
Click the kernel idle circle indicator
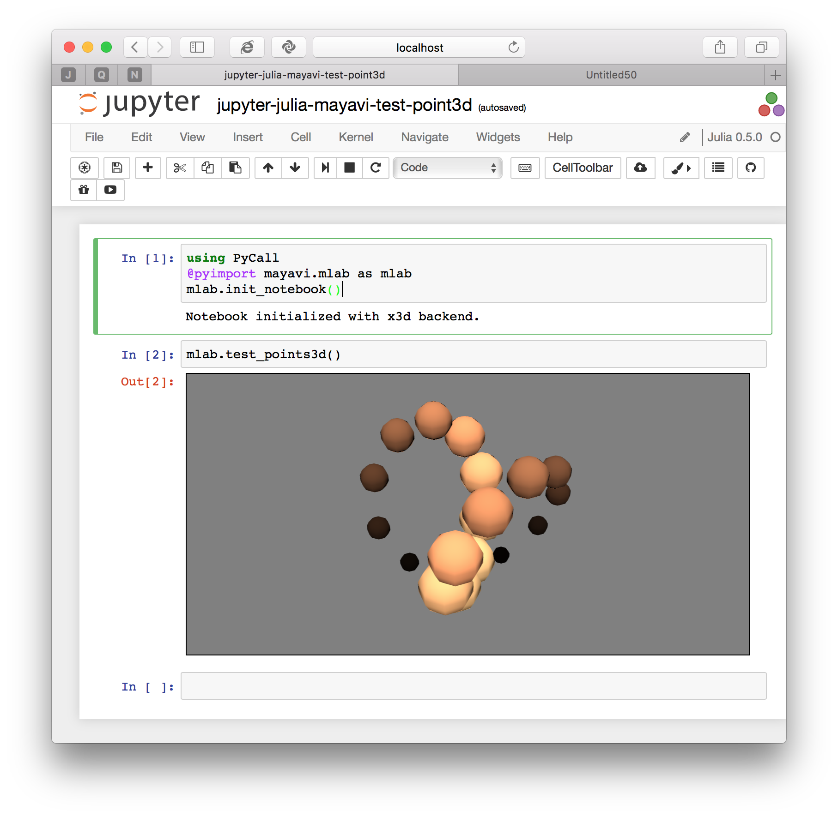coord(776,137)
